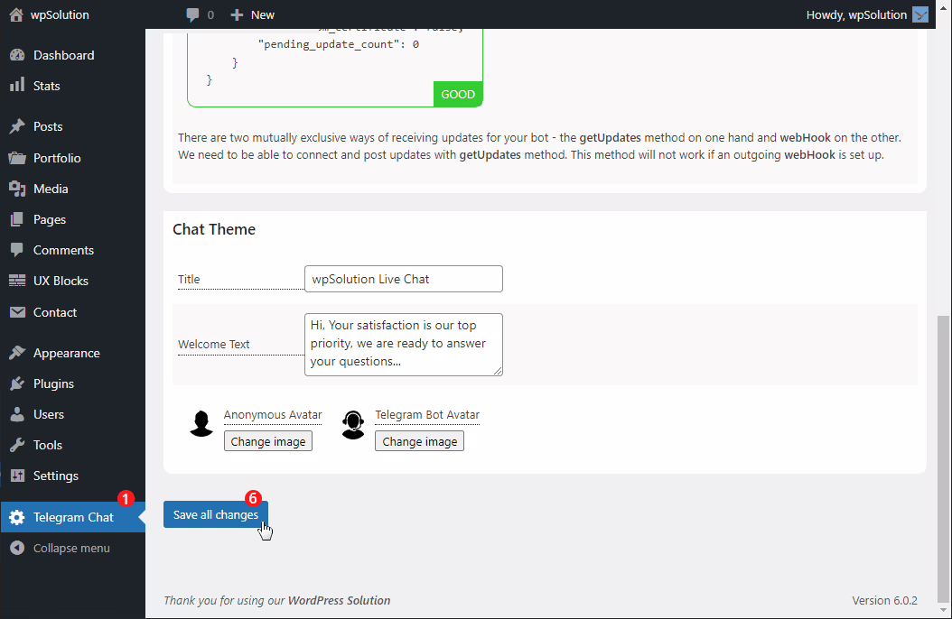Click the Telegram Chat gear icon

pos(17,517)
